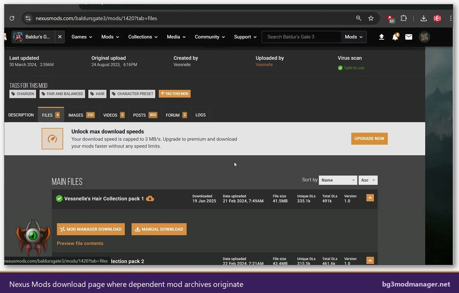The height and width of the screenshot is (293, 459).
Task: Open messages envelope icon
Action: point(409,37)
